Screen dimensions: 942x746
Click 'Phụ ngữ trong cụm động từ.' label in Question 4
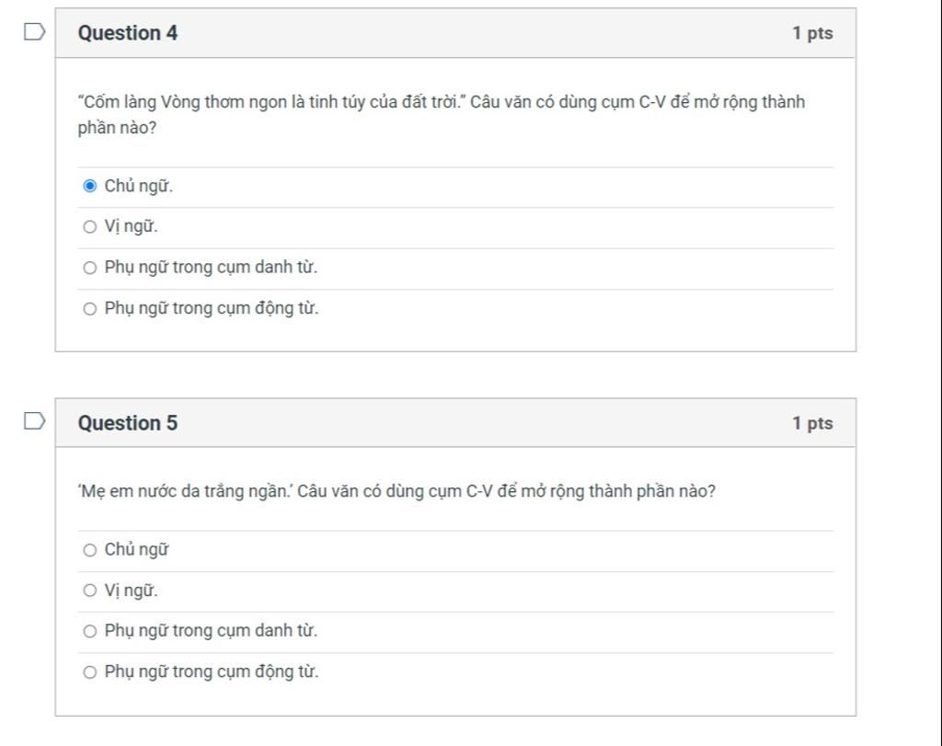(x=212, y=309)
